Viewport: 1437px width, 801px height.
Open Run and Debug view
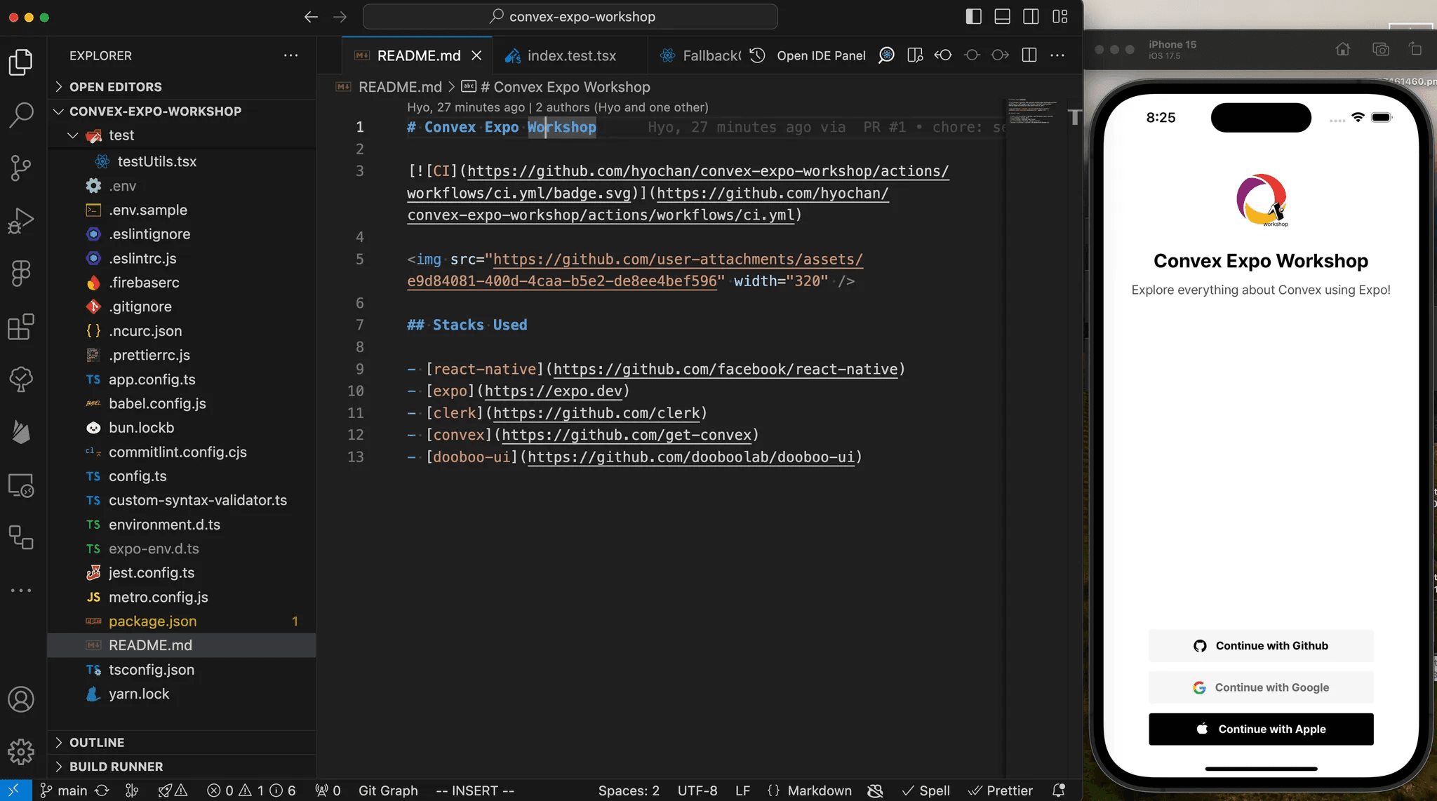point(21,220)
